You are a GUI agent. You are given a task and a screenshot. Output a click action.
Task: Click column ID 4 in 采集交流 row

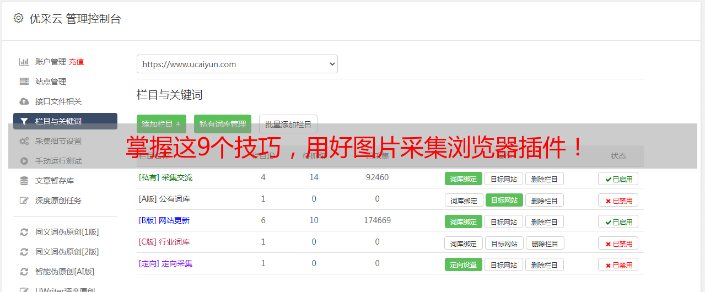[263, 177]
